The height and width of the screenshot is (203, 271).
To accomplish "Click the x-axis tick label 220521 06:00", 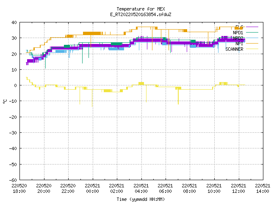I will point(166,189).
